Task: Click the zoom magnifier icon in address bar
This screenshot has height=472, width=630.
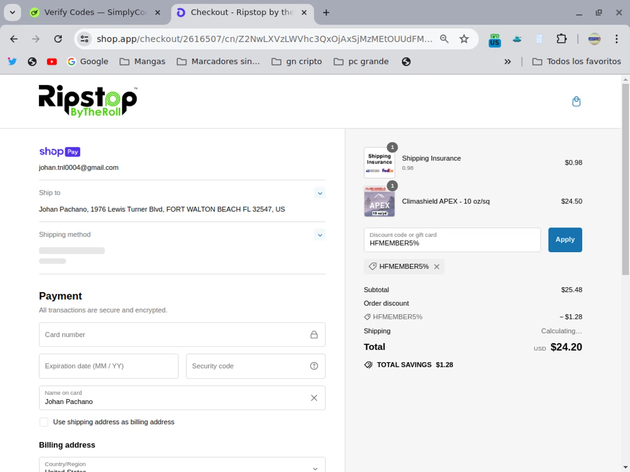Action: (444, 39)
